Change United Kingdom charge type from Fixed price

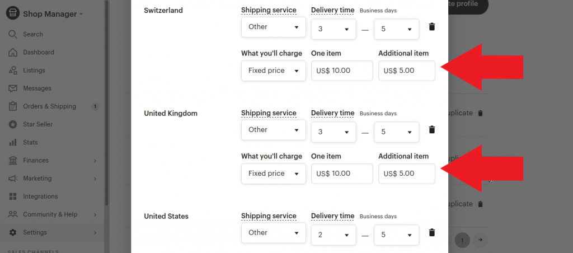[274, 174]
